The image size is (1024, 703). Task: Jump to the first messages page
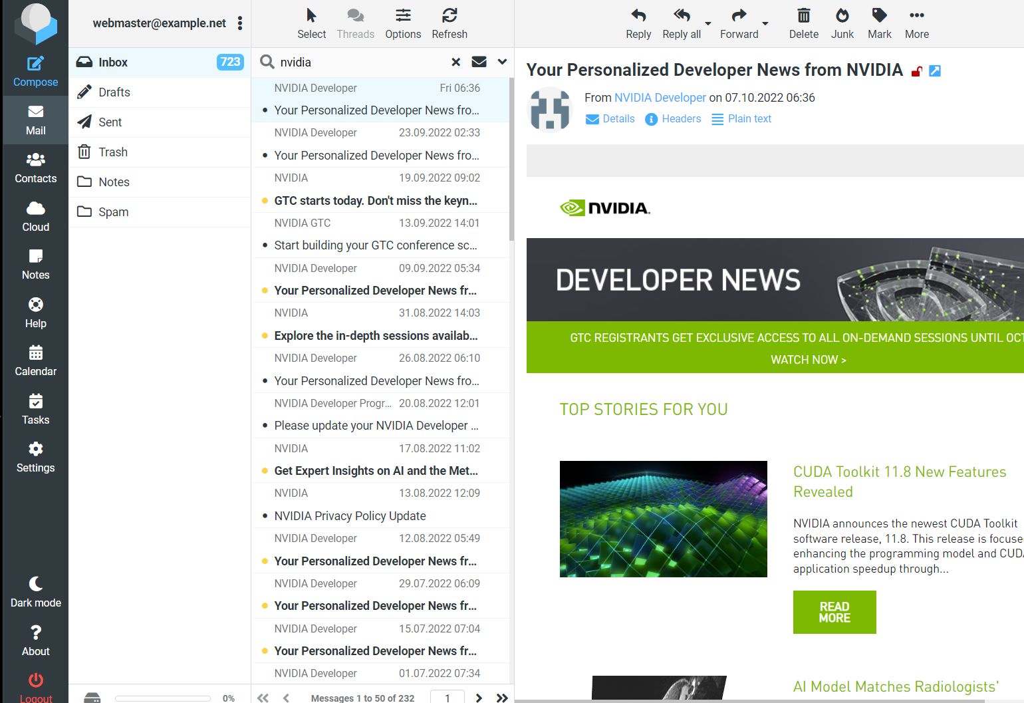tap(263, 698)
